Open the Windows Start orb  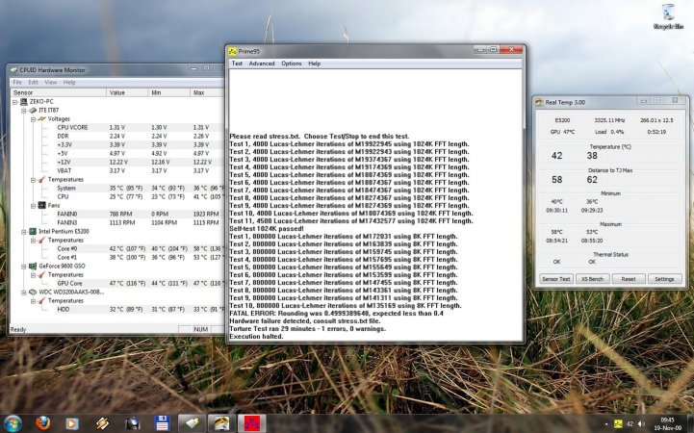click(x=13, y=423)
